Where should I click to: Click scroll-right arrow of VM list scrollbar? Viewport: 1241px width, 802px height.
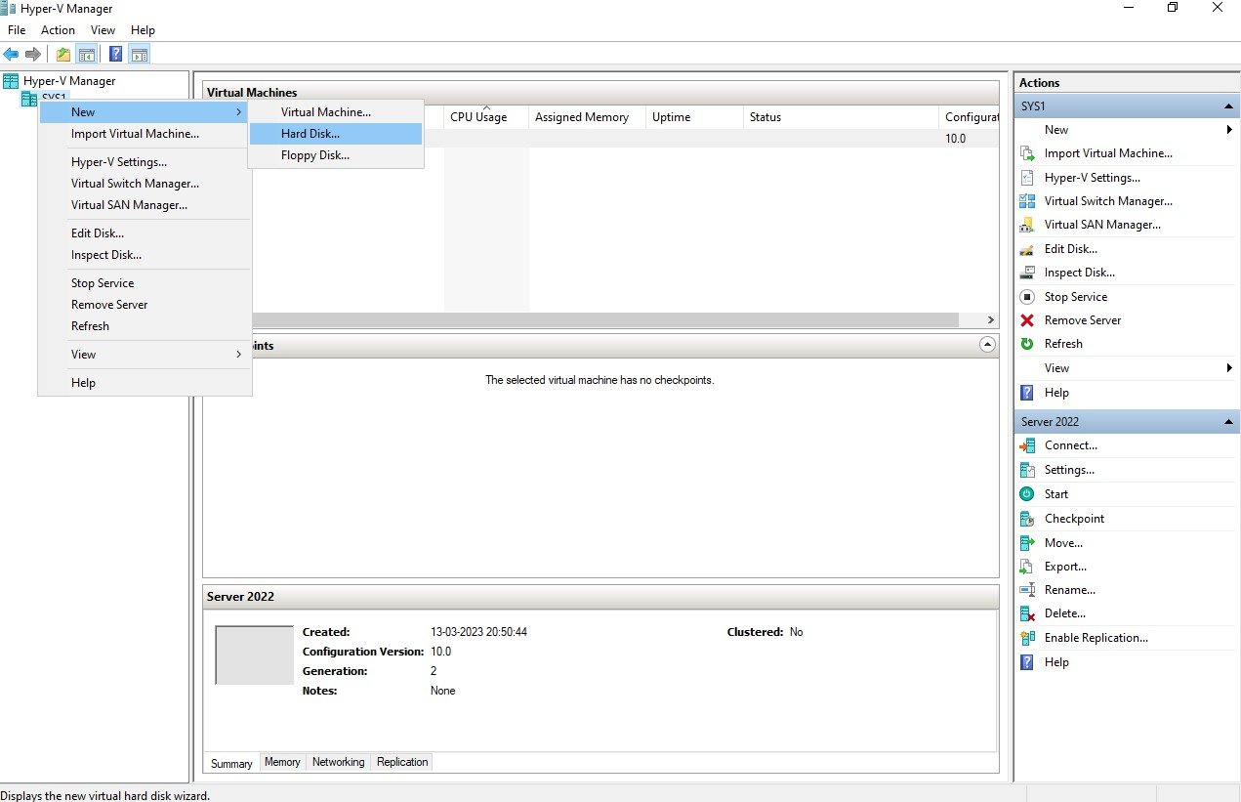990,319
